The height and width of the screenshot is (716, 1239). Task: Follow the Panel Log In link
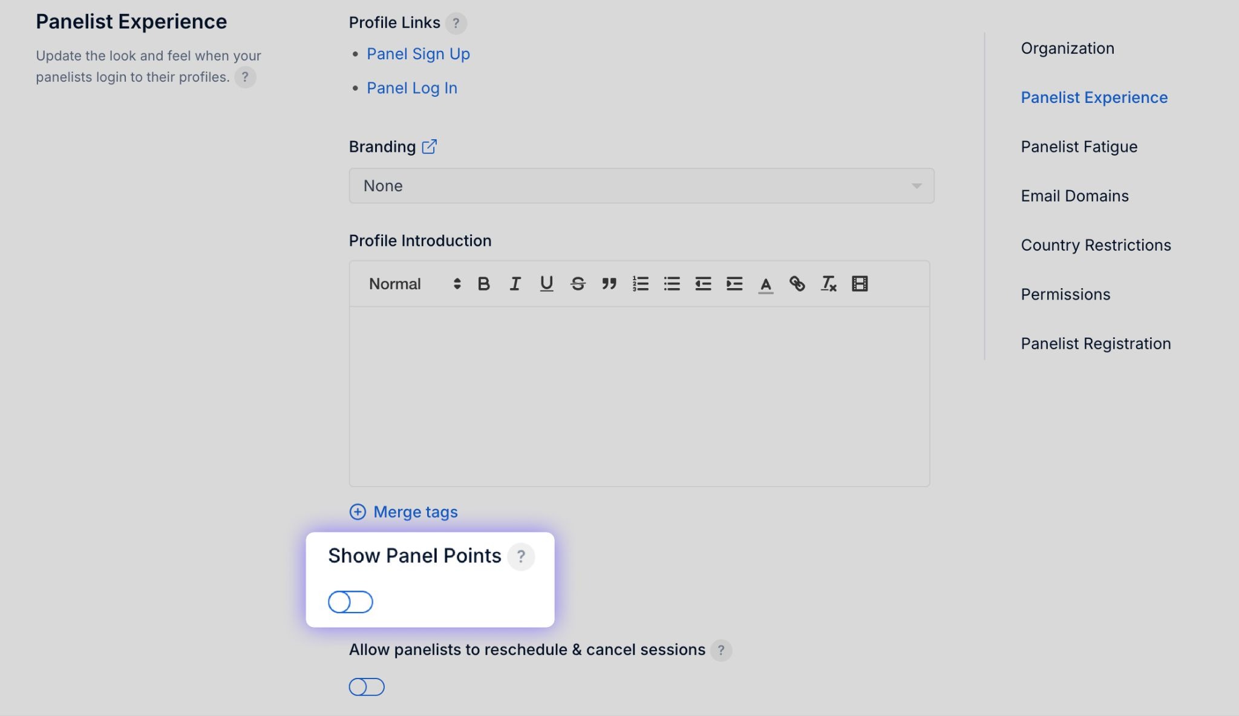pos(411,88)
